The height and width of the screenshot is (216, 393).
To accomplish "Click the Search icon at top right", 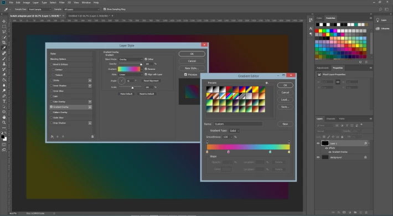I will [x=380, y=9].
